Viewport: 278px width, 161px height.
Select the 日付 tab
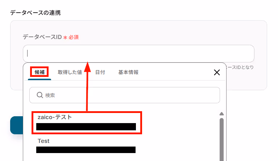(x=100, y=72)
